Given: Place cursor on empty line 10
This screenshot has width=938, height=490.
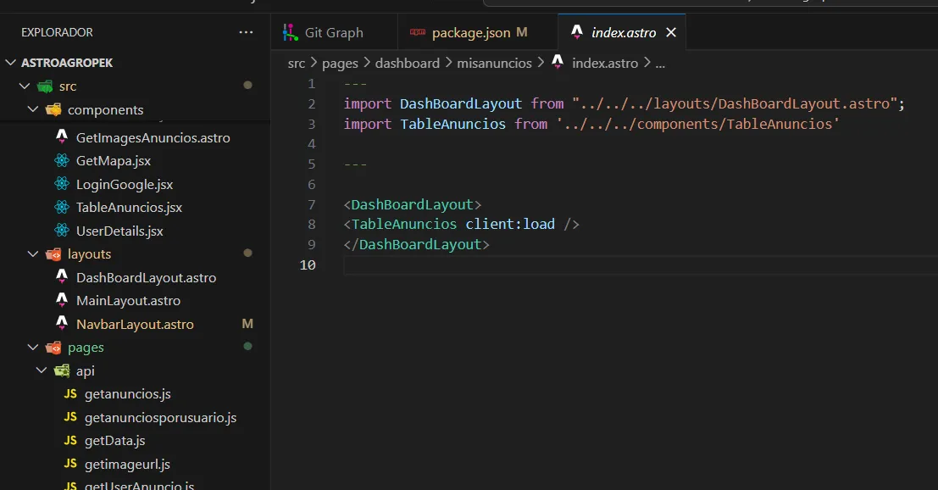Looking at the screenshot, I should (640, 264).
